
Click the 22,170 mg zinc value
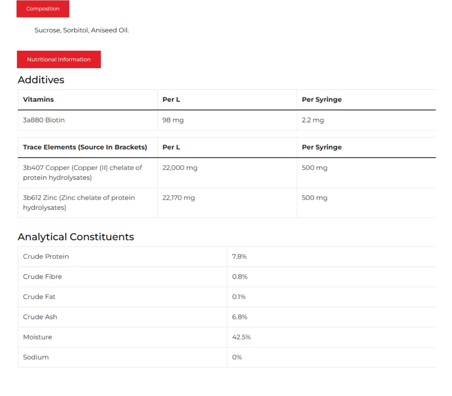[178, 198]
